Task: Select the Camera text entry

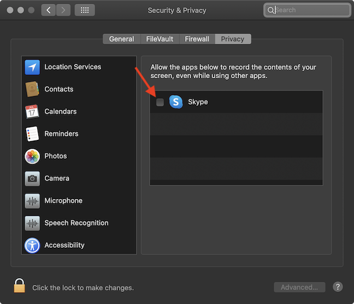Action: point(57,178)
